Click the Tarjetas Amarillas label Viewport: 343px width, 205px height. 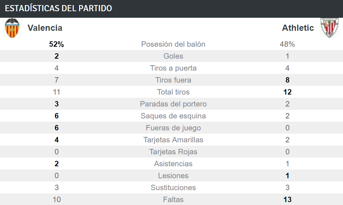(x=173, y=140)
